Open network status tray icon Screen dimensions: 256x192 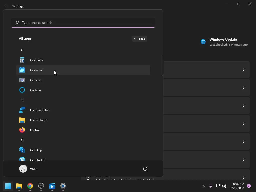tap(218, 186)
